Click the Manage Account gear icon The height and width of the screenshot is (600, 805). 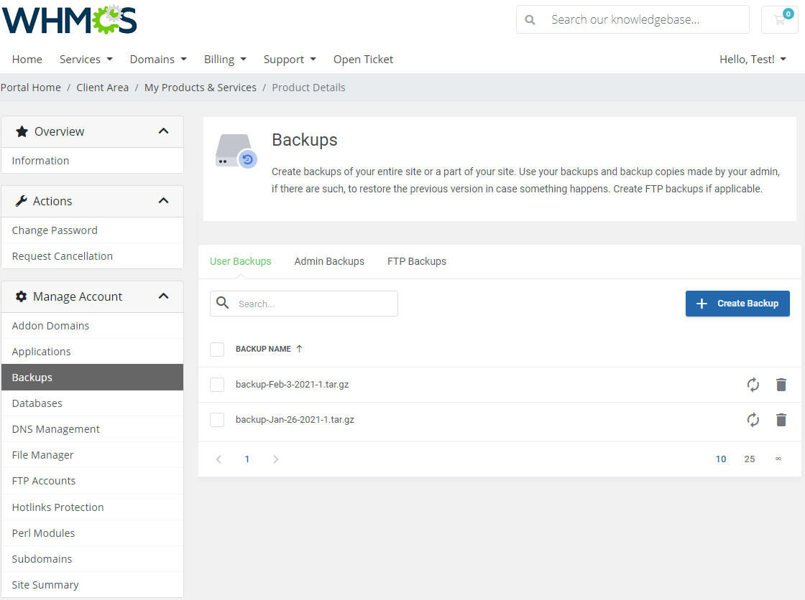tap(21, 296)
